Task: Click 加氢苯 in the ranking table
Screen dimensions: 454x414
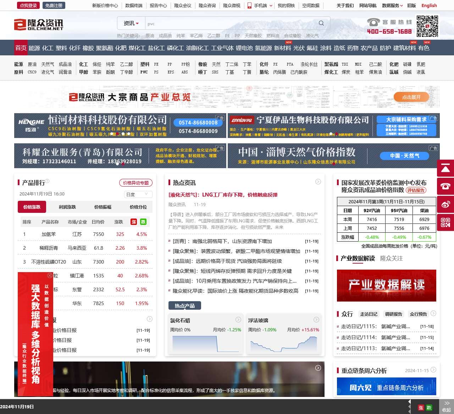Action: pyautogui.click(x=49, y=234)
